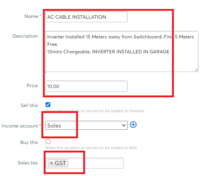The height and width of the screenshot is (176, 200).
Task: Enable the Buy this checkbox
Action: coord(48,141)
